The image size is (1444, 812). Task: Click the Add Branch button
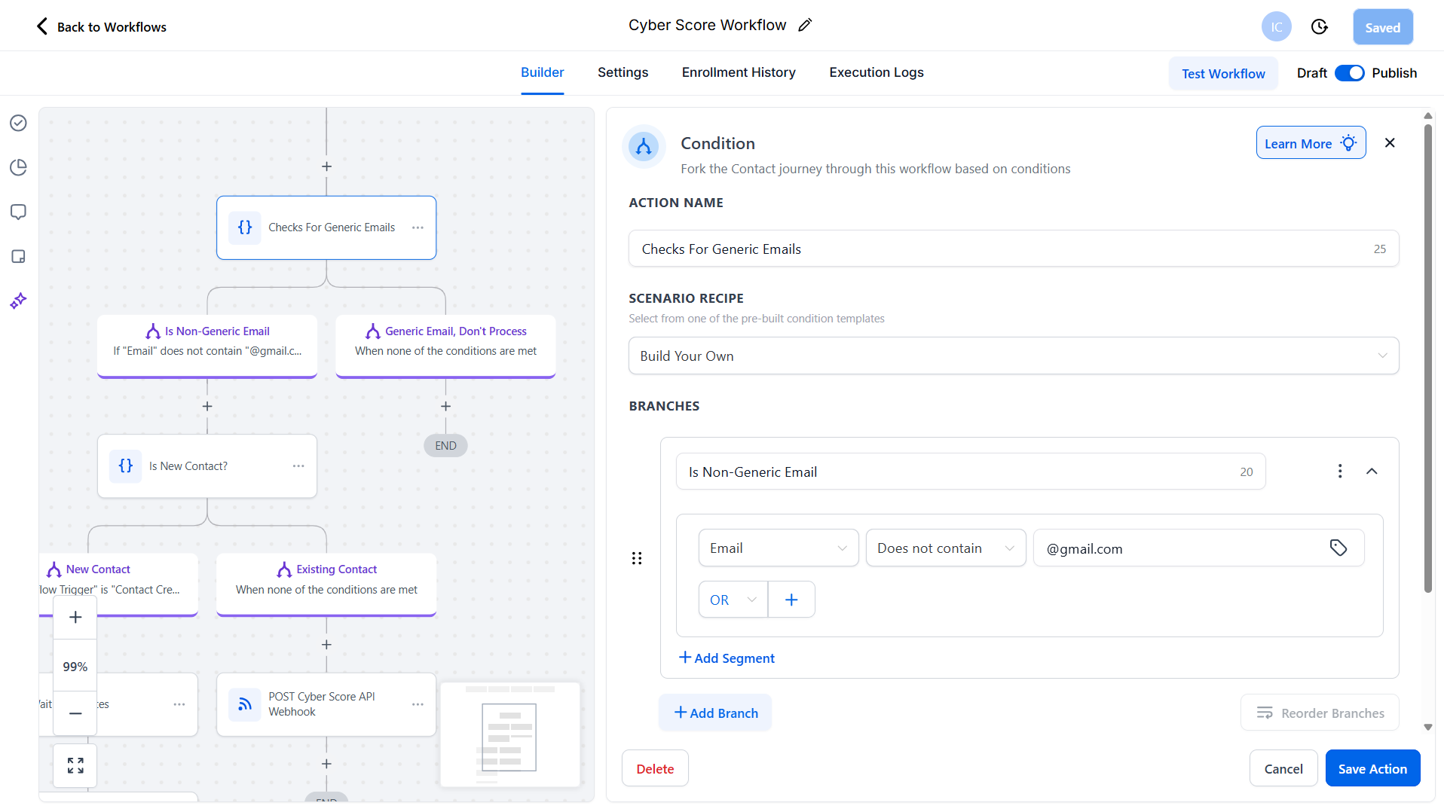tap(715, 713)
